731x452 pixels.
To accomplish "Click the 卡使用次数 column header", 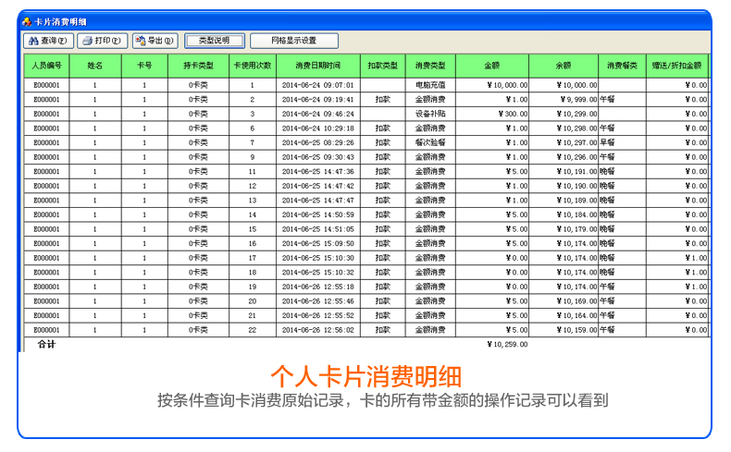I will (x=252, y=66).
